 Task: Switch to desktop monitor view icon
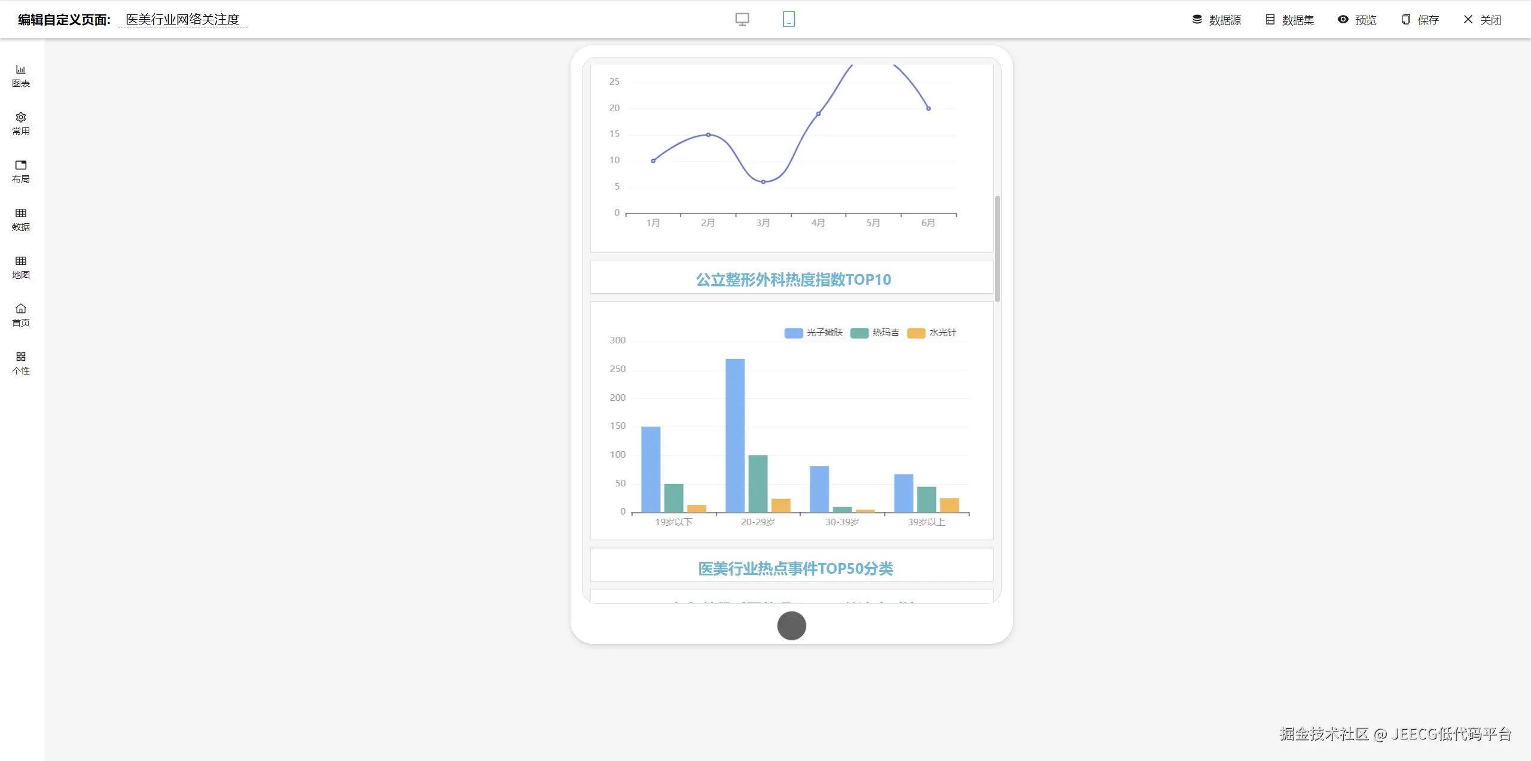pyautogui.click(x=742, y=19)
